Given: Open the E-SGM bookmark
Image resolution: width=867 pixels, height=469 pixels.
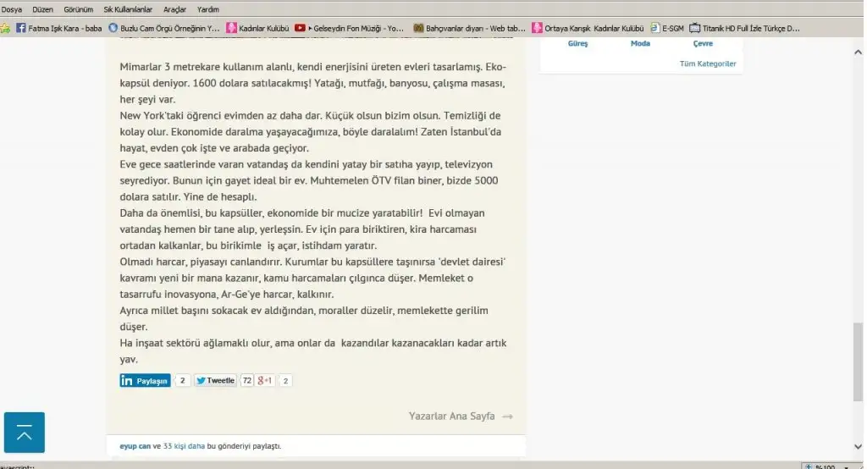Looking at the screenshot, I should point(667,28).
